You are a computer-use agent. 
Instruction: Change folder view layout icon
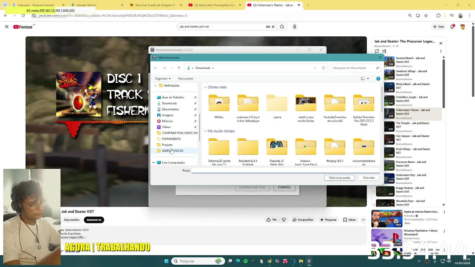coord(363,79)
